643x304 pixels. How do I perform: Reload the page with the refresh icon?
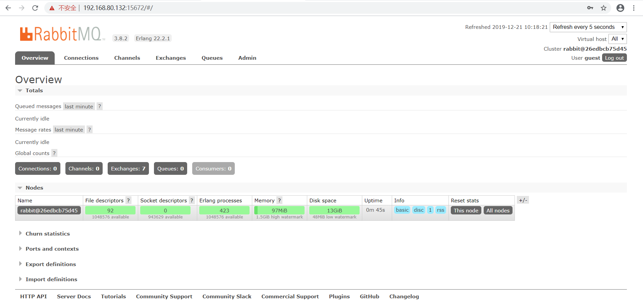tap(35, 8)
